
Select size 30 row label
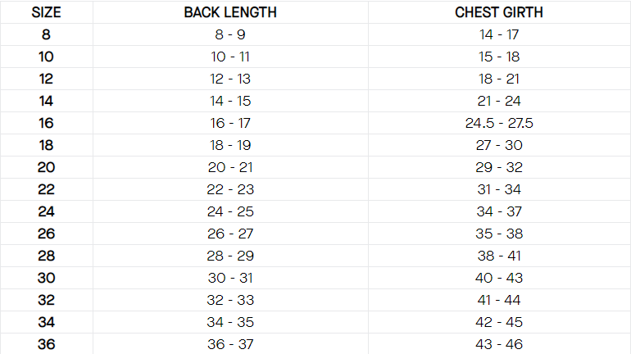[47, 278]
